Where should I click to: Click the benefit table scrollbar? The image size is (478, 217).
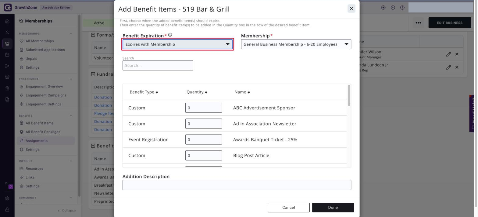coord(349,95)
